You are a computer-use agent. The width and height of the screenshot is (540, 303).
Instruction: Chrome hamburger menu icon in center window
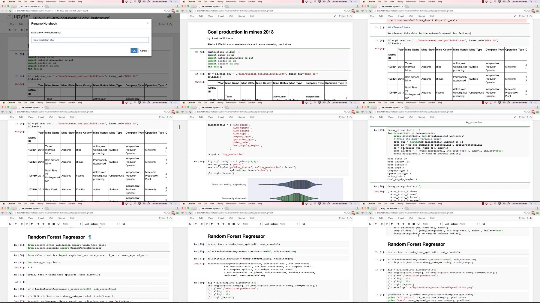click(357, 112)
